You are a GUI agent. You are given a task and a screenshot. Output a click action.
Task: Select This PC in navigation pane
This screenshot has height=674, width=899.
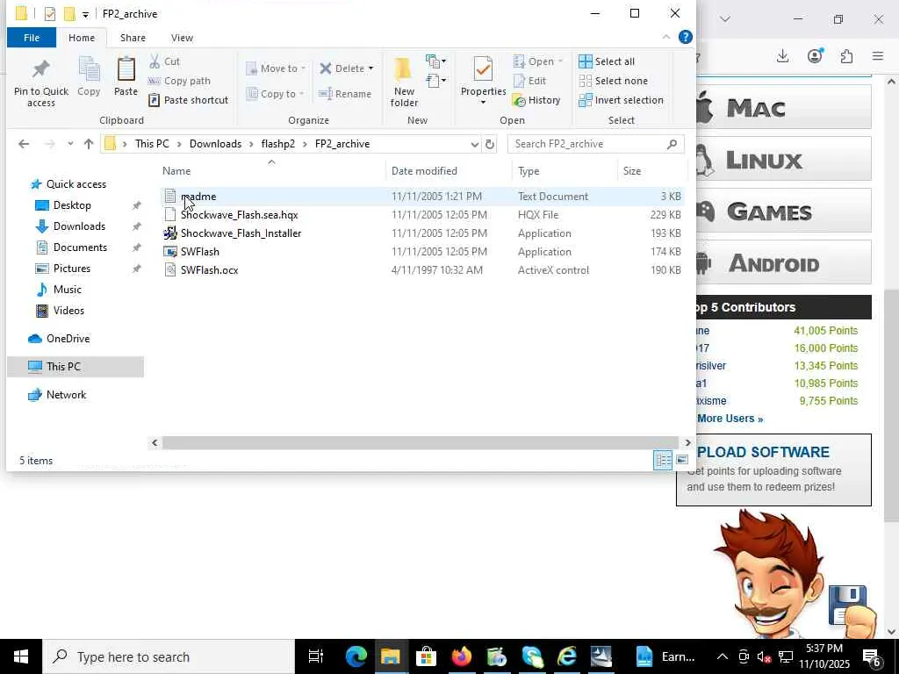(76, 367)
